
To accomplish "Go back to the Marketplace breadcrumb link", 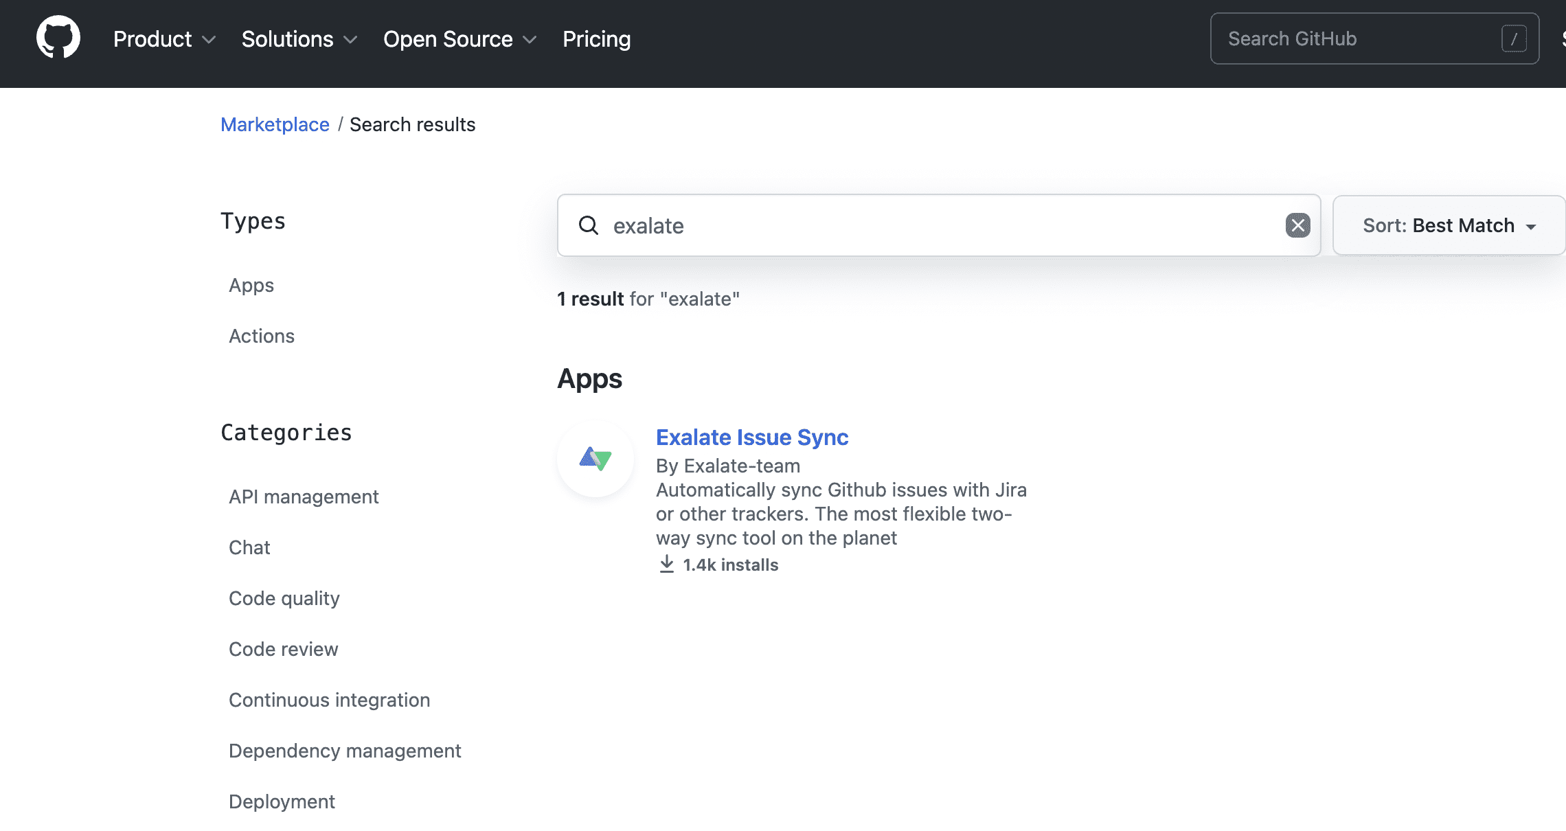I will (275, 124).
